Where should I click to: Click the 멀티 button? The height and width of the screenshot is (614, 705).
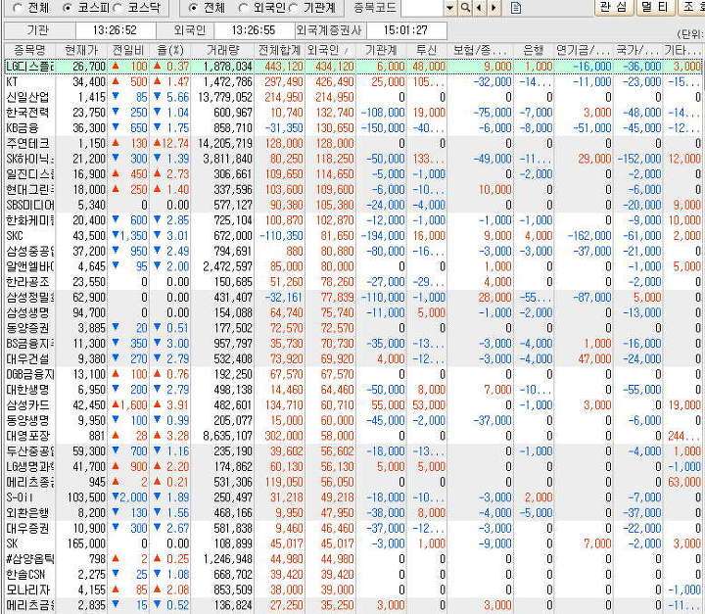pos(655,7)
